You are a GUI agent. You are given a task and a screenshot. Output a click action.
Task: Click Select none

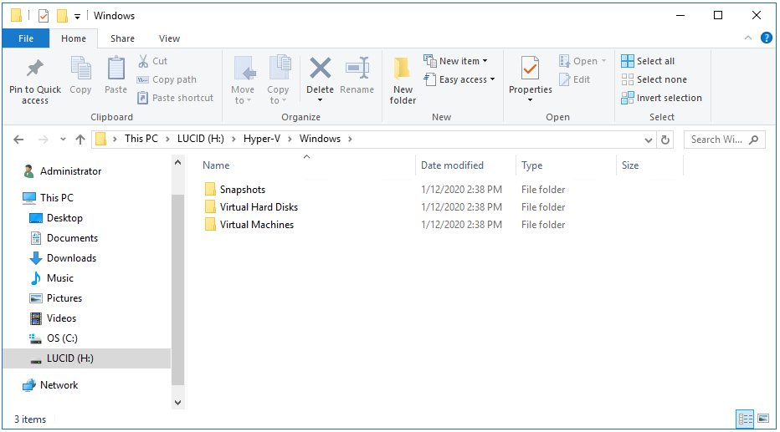[654, 79]
